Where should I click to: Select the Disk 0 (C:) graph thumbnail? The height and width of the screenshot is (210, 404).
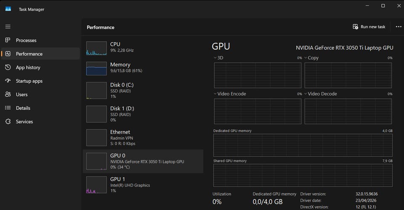click(96, 90)
